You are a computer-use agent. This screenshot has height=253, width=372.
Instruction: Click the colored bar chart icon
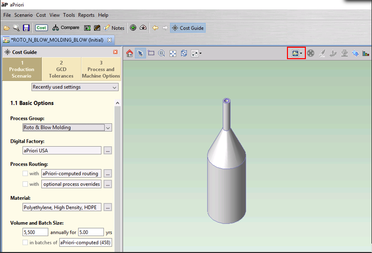[x=366, y=54]
